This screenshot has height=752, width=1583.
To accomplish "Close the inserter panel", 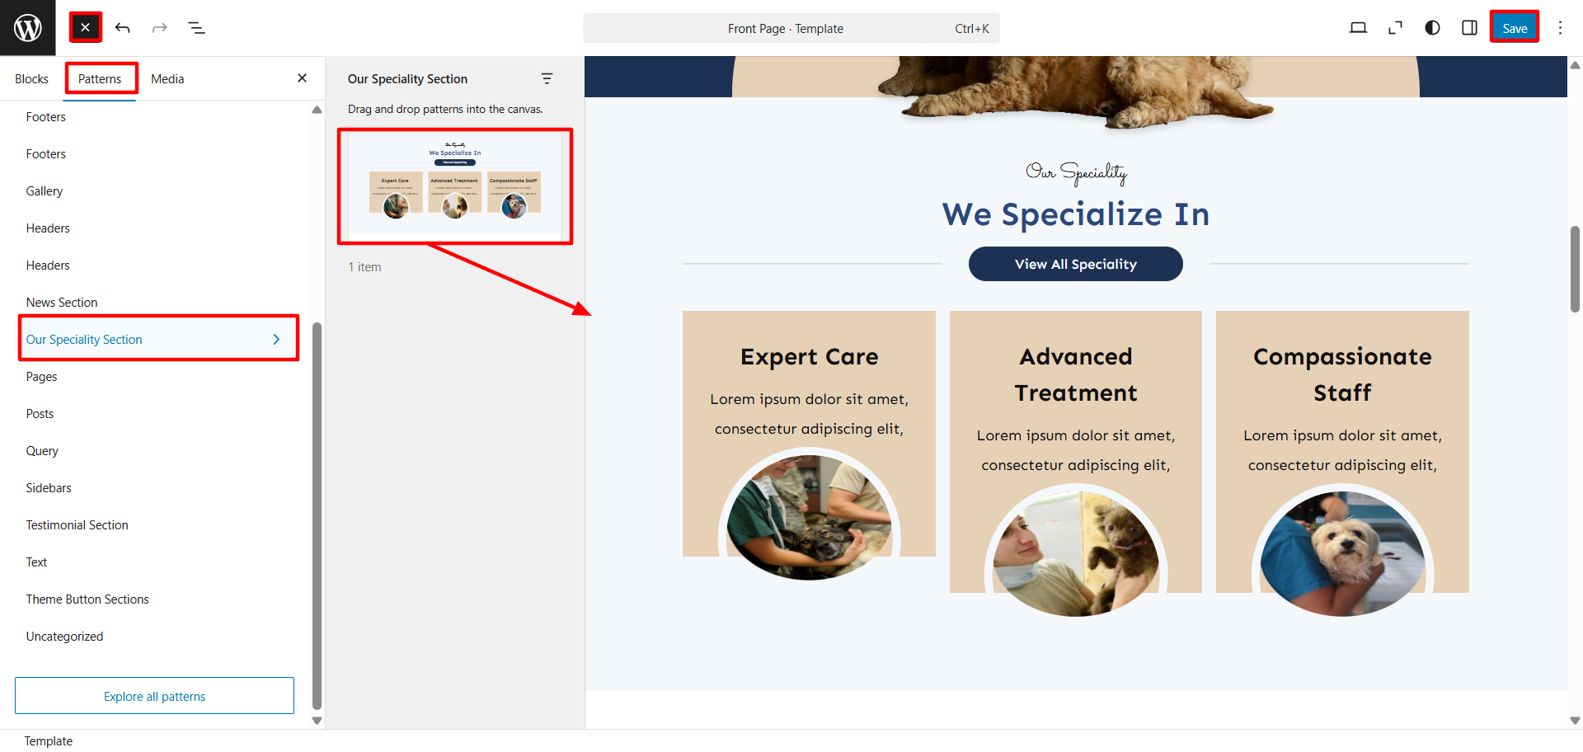I will click(x=302, y=78).
